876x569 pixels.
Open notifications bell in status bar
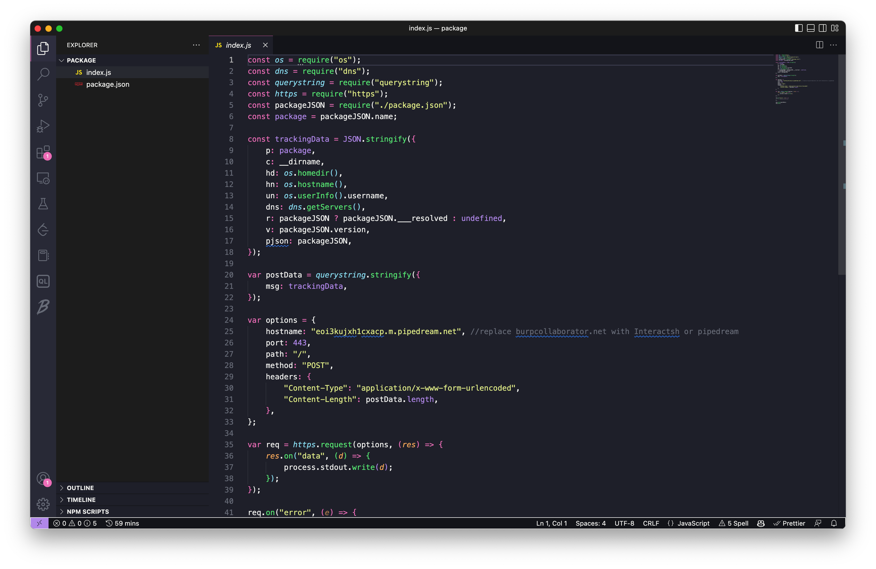[834, 523]
